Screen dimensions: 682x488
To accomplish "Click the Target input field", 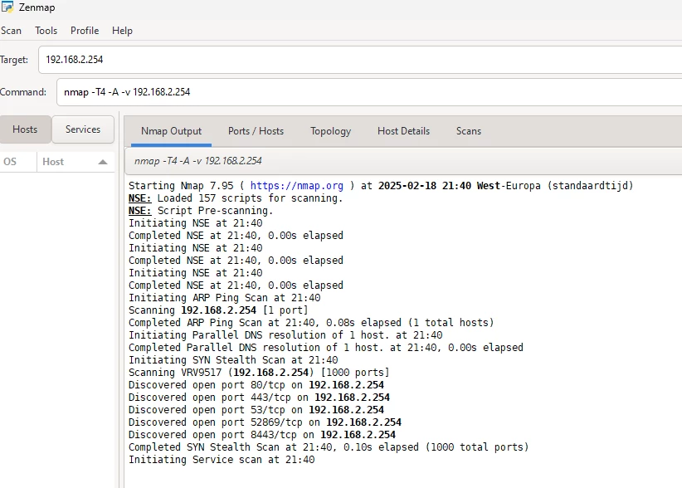I will [x=360, y=60].
